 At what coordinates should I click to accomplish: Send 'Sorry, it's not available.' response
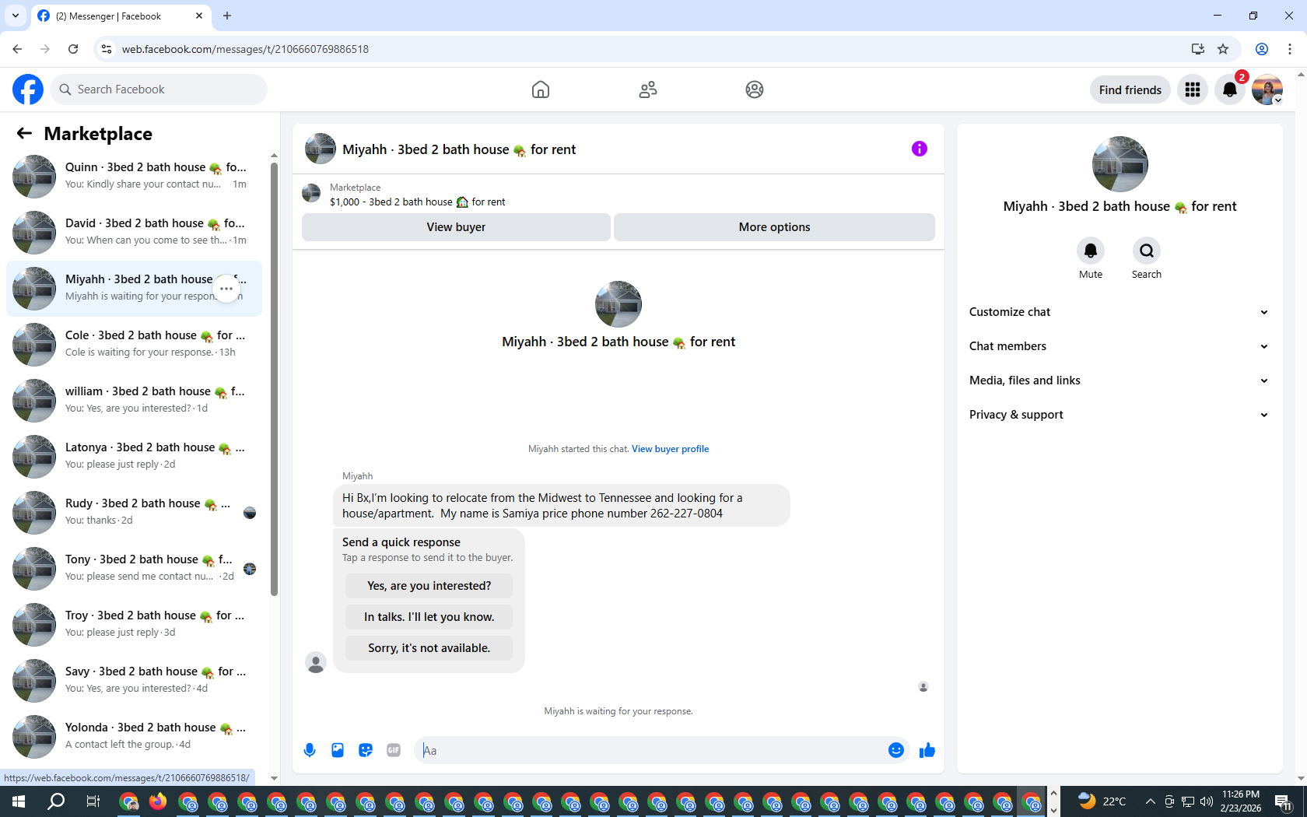coord(429,648)
